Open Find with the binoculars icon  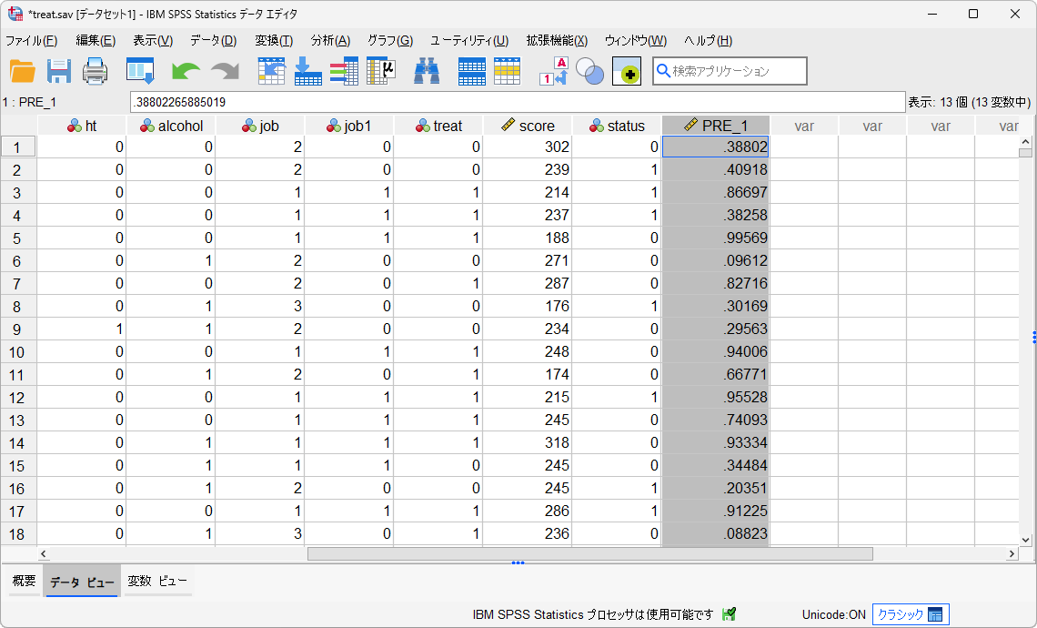[x=427, y=71]
